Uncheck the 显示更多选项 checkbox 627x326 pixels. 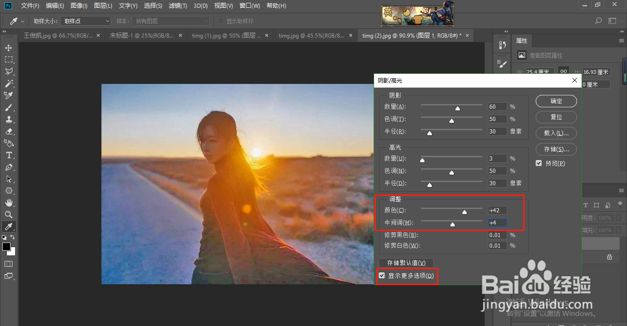click(382, 276)
